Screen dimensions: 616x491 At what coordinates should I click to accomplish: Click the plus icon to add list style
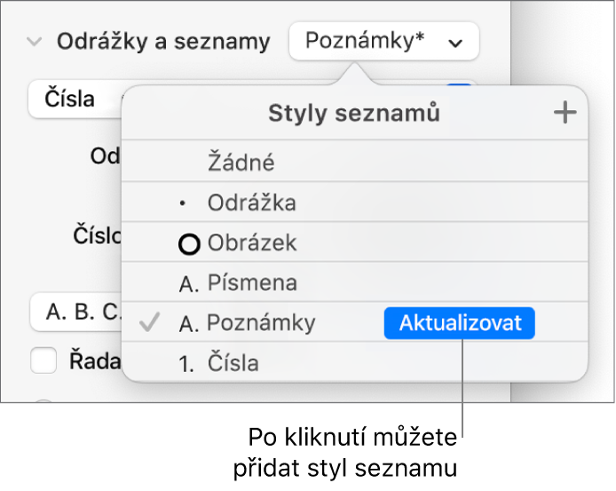(565, 113)
